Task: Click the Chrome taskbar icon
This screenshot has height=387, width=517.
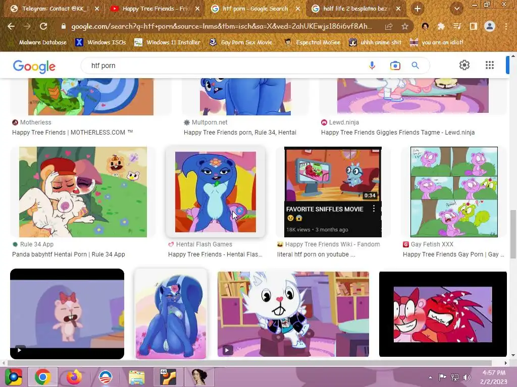Action: [43, 377]
